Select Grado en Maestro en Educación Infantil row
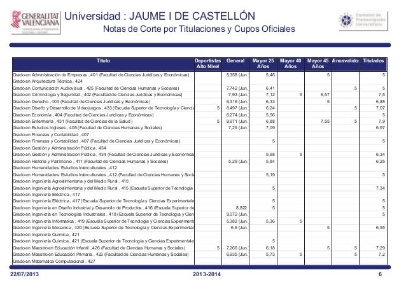The width and height of the screenshot is (406, 287). [200, 248]
